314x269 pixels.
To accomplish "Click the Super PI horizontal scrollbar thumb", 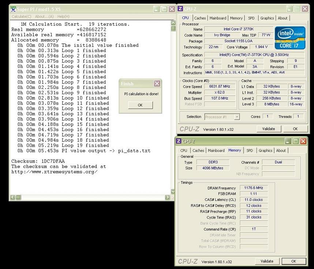I will click(x=18, y=197).
